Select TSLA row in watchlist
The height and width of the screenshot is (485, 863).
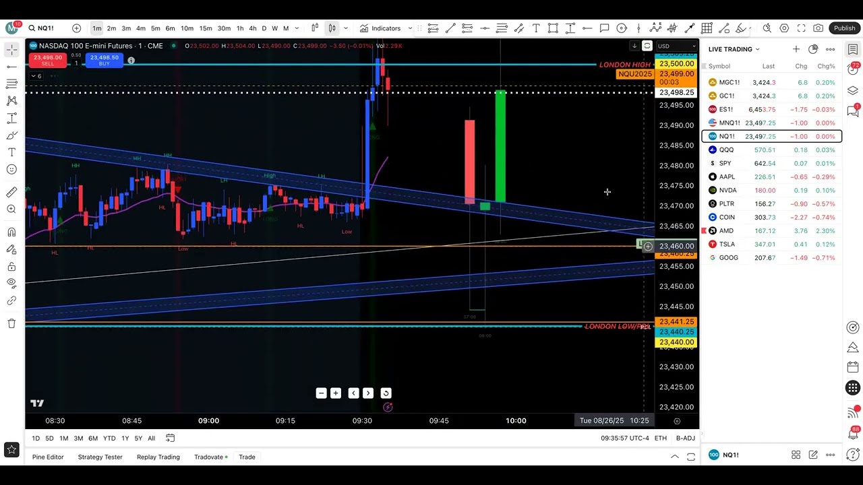pos(772,244)
